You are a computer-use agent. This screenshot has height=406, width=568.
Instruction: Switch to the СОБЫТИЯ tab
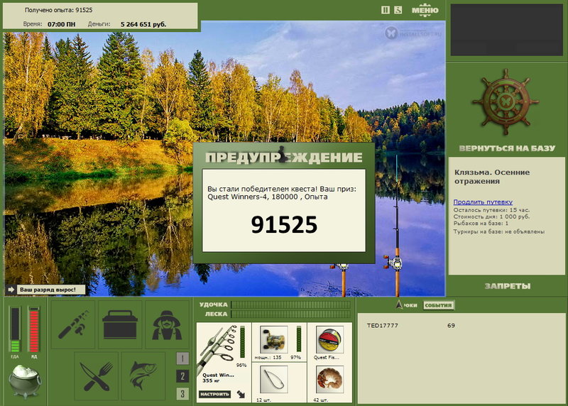tap(438, 305)
